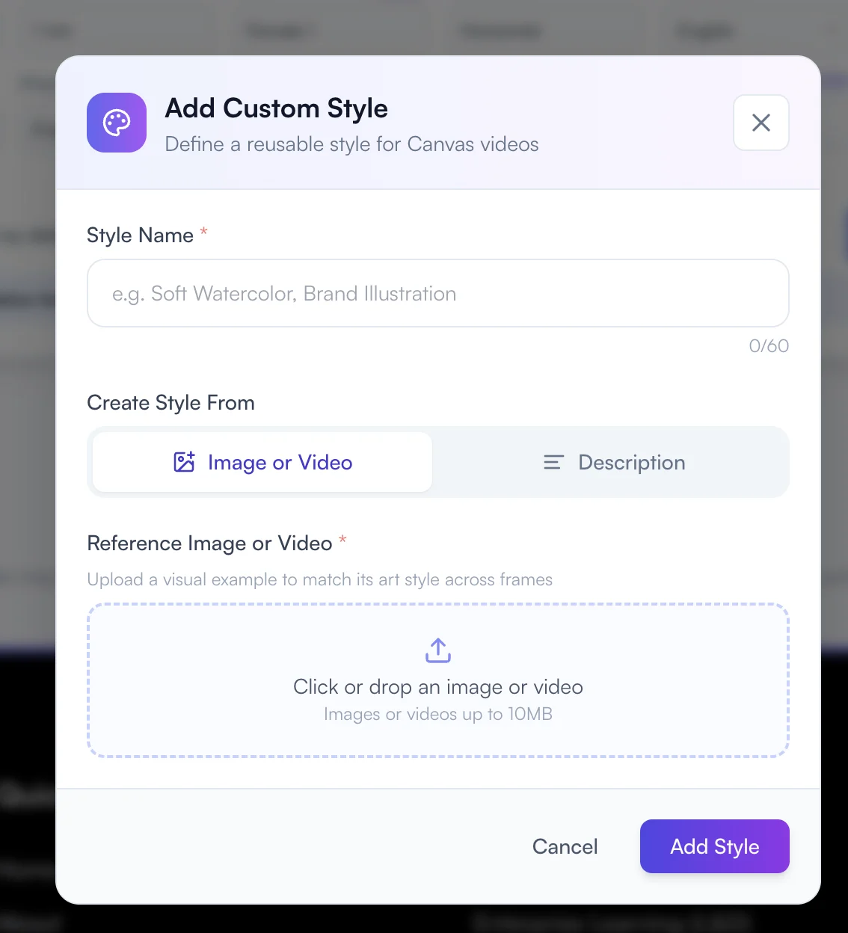Viewport: 848px width, 933px height.
Task: Select the Image or Video tab
Action: click(x=262, y=462)
